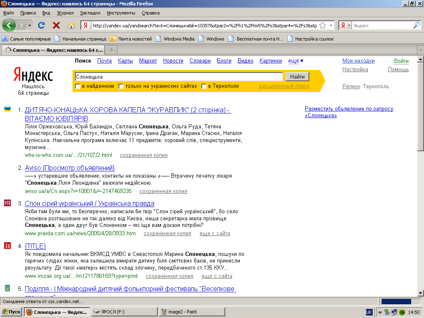Open the Картинки link
This screenshot has width=424, height=318.
click(271, 61)
